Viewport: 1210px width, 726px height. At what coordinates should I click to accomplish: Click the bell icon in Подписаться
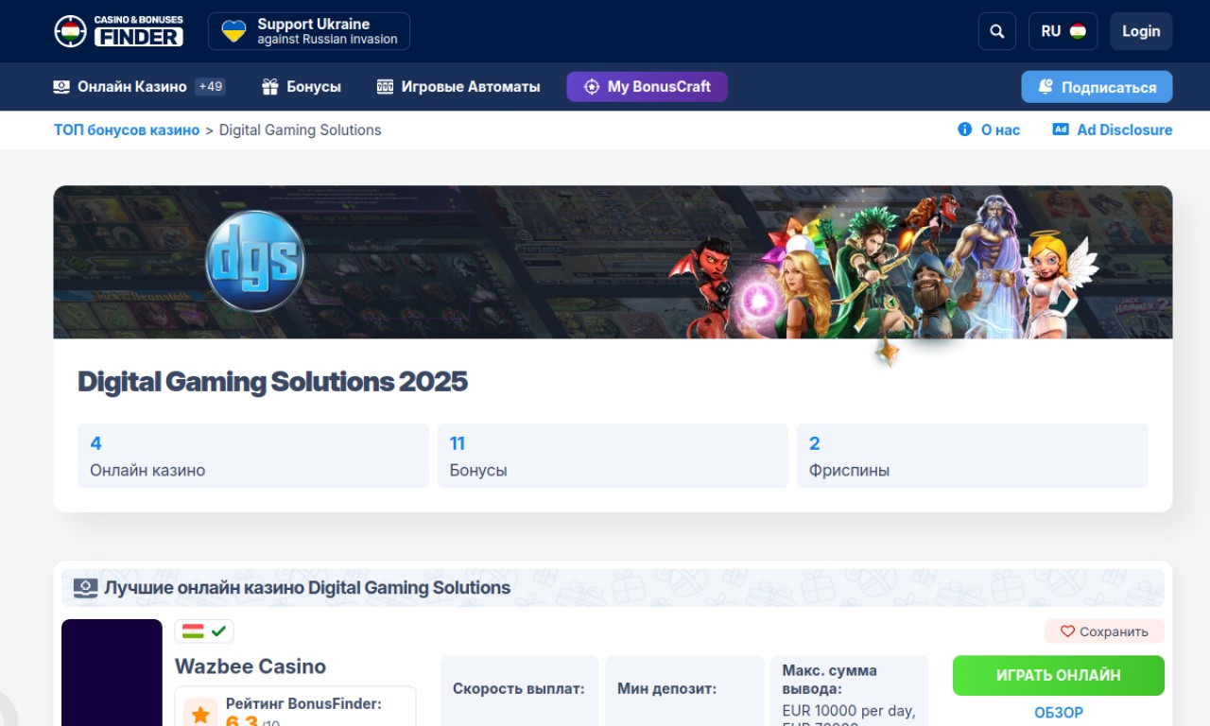pyautogui.click(x=1046, y=86)
